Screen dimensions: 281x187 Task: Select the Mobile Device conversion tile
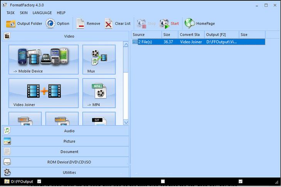point(43,60)
